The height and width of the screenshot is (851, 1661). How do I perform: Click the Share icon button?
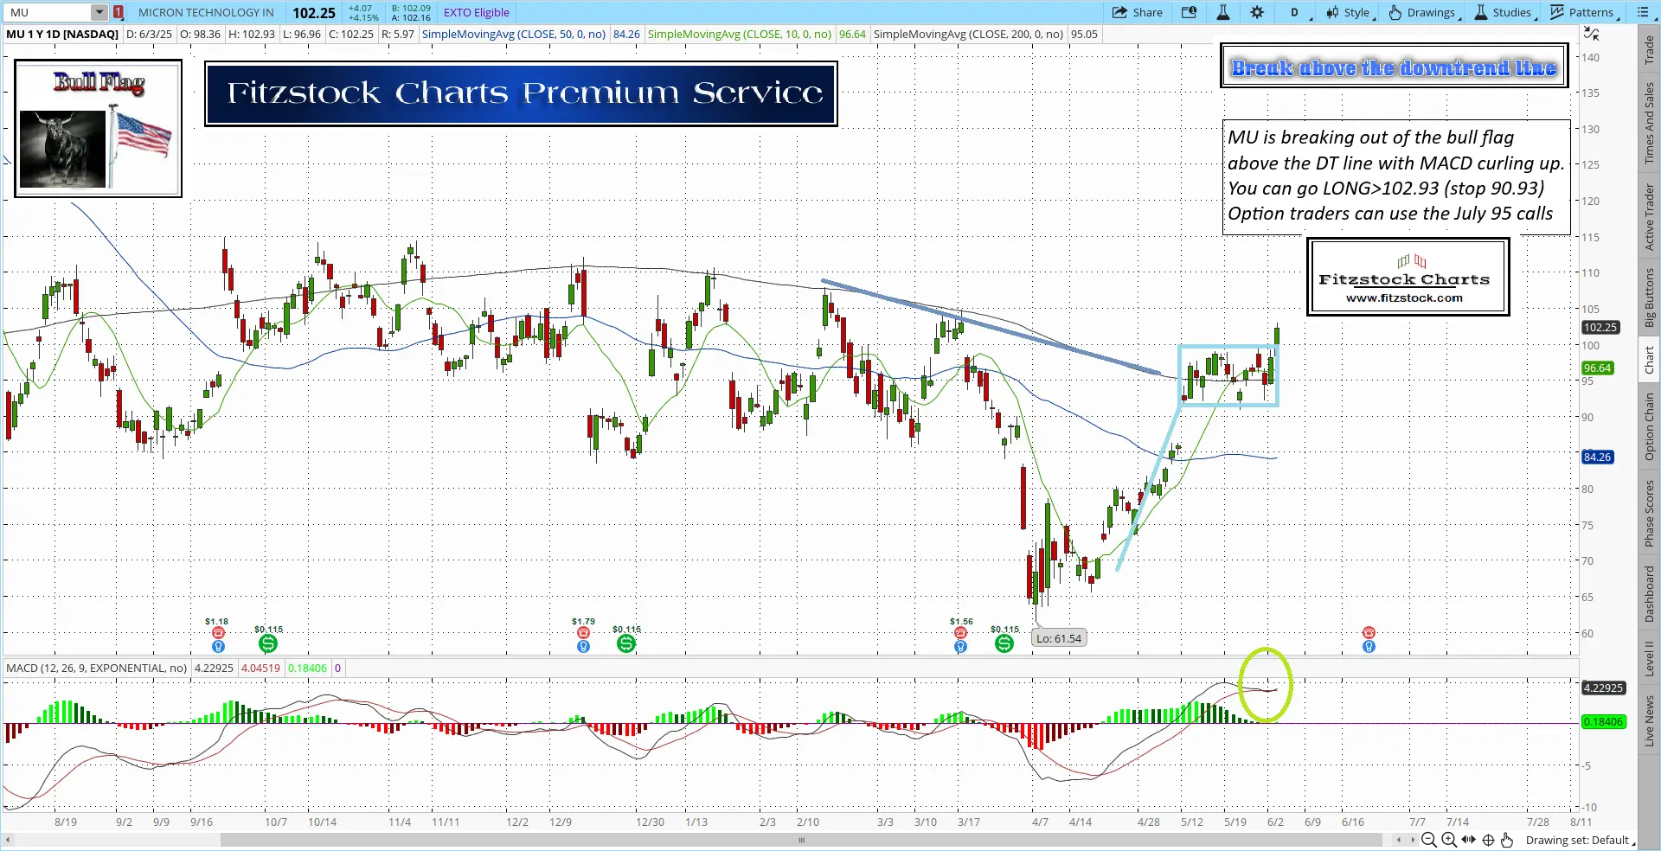(1137, 12)
